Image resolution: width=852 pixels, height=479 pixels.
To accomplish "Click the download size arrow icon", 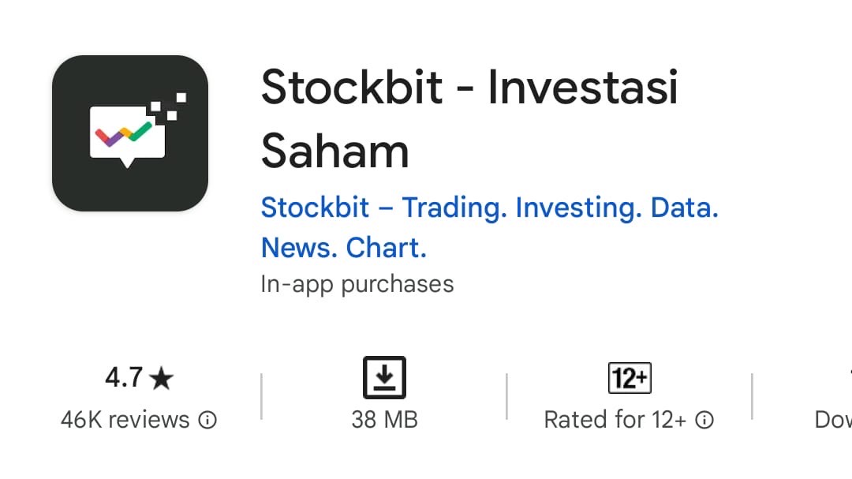I will (x=384, y=377).
